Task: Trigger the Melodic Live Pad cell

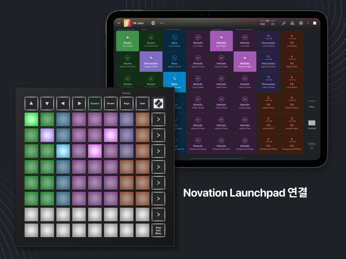Action: (x=245, y=41)
